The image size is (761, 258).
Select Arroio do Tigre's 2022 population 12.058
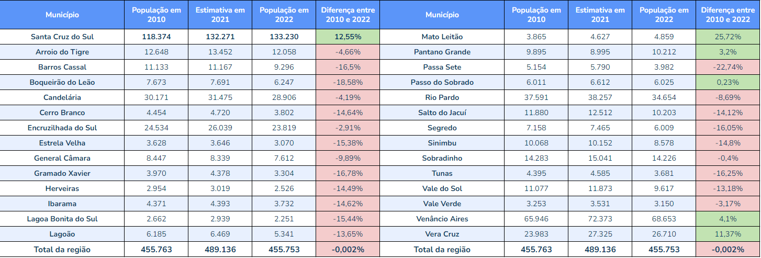284,52
